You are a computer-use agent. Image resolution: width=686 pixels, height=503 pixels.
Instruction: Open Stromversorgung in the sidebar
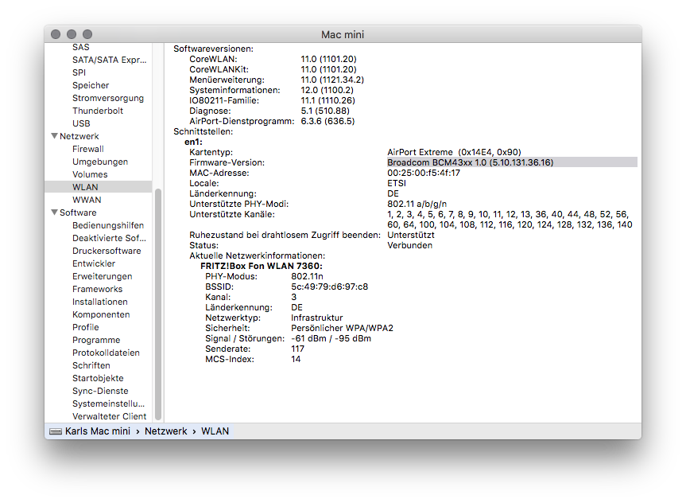click(x=108, y=98)
